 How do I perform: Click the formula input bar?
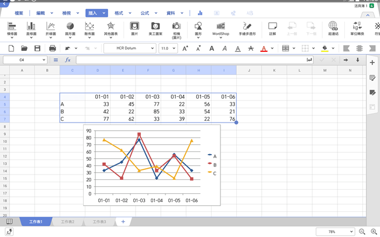[x=195, y=60]
